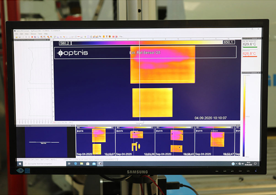This screenshot has width=276, height=195.
Task: Click the 580.2 lower temperature limit box
Action: tap(65, 43)
